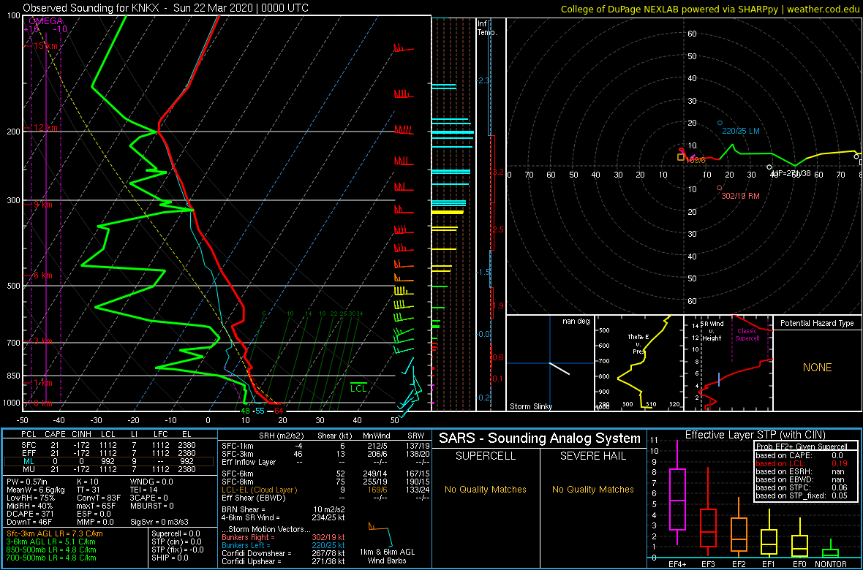Click the wetbulb value 55
This screenshot has height=570, width=863.
tap(260, 411)
